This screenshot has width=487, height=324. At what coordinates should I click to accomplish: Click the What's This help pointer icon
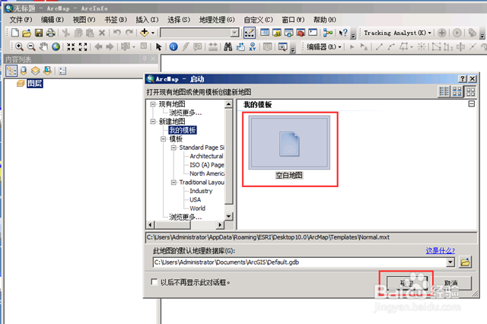pyautogui.click(x=343, y=33)
